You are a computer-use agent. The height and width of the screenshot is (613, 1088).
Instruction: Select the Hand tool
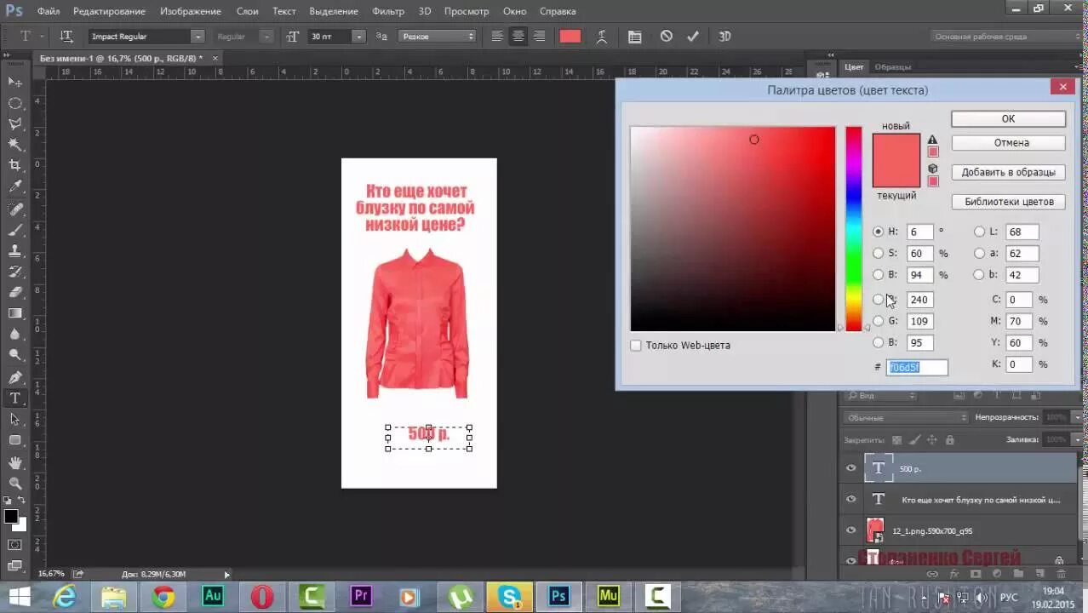[15, 462]
